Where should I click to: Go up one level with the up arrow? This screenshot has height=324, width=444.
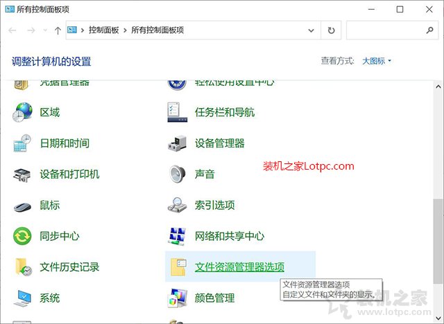58,30
